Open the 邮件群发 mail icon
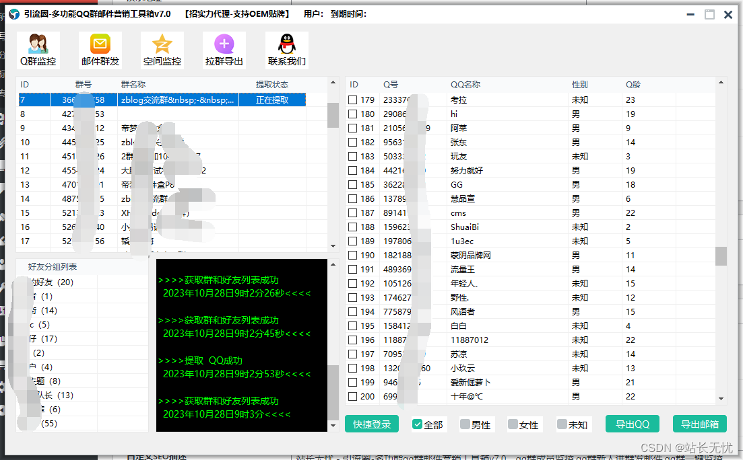Viewport: 743px width, 460px height. [x=100, y=50]
